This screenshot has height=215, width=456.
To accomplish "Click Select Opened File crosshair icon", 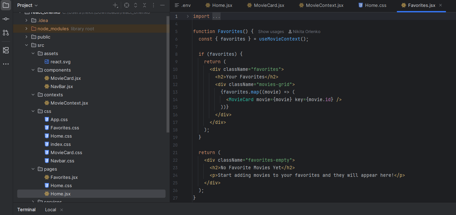I will [127, 5].
